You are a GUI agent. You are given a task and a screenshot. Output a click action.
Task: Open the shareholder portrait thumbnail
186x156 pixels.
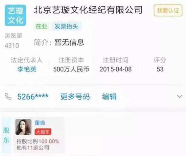tap(23, 127)
